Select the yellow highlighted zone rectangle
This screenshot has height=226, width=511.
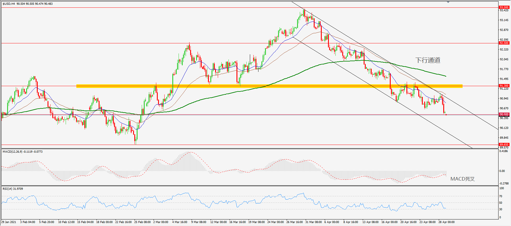(x=269, y=86)
